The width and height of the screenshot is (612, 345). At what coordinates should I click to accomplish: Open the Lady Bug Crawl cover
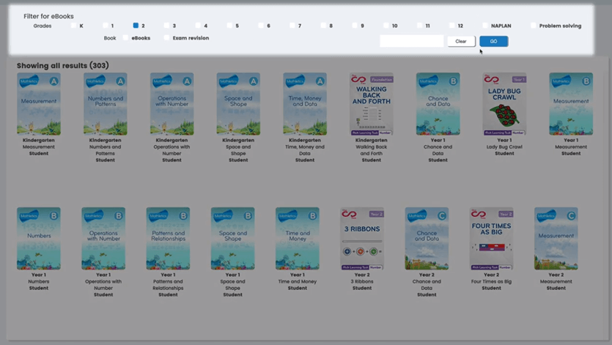[x=504, y=104]
